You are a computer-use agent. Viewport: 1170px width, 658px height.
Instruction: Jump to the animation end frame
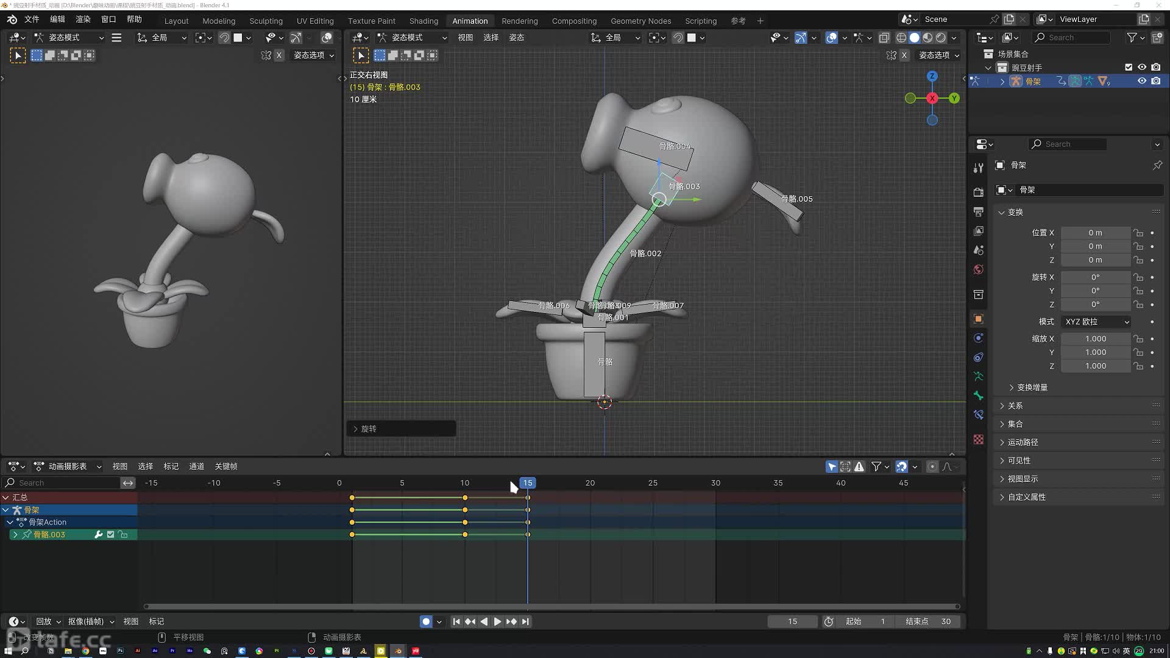coord(525,621)
